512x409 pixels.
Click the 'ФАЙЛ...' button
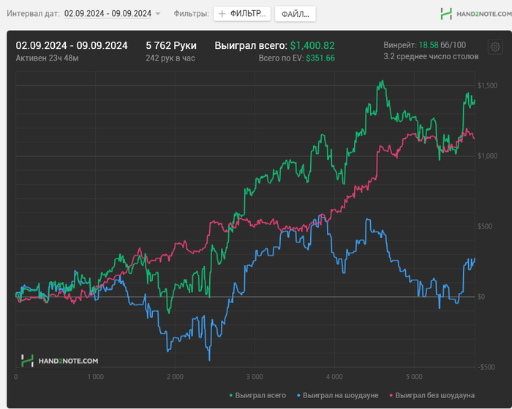point(295,14)
